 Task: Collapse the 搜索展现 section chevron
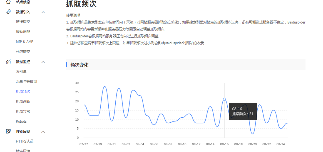pyautogui.click(x=43, y=132)
